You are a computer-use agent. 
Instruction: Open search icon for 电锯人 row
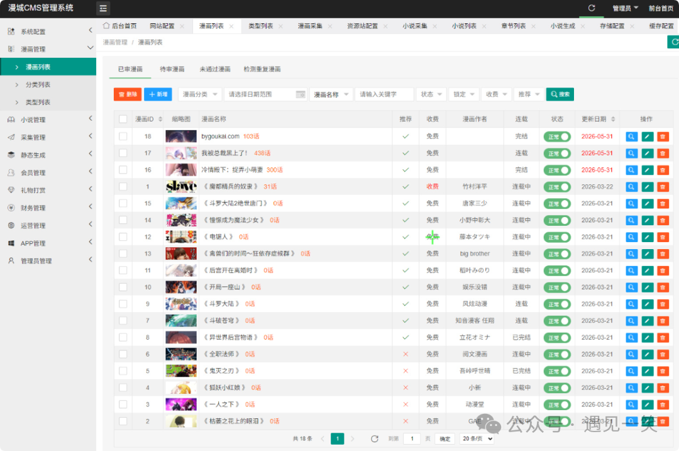[631, 237]
